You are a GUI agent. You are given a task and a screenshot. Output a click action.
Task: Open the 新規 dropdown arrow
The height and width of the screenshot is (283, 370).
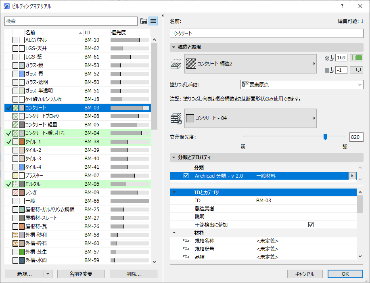pos(48,274)
